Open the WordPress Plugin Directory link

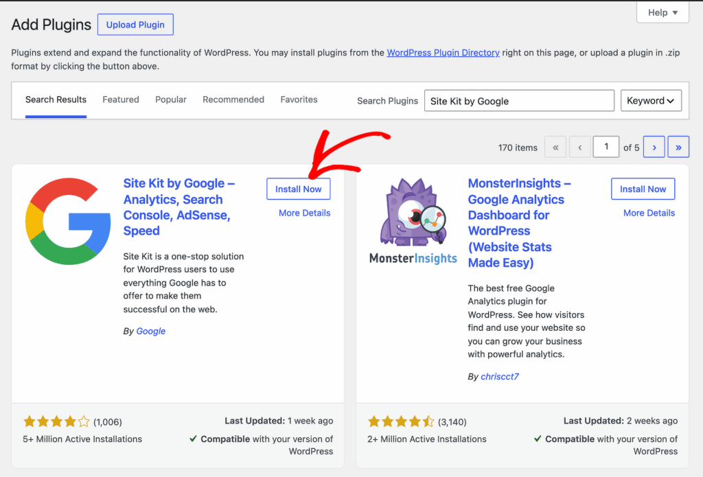pos(443,52)
